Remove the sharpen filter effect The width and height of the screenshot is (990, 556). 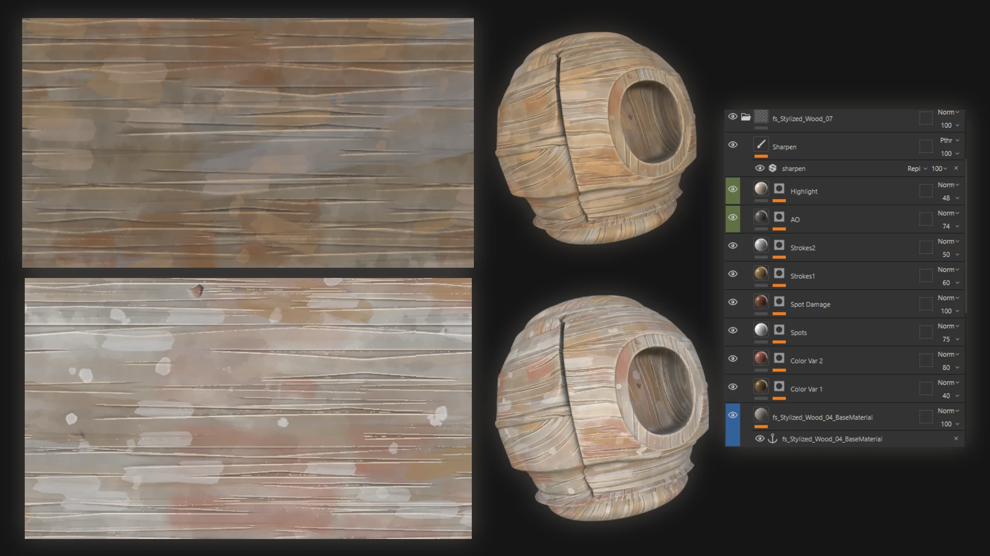956,168
